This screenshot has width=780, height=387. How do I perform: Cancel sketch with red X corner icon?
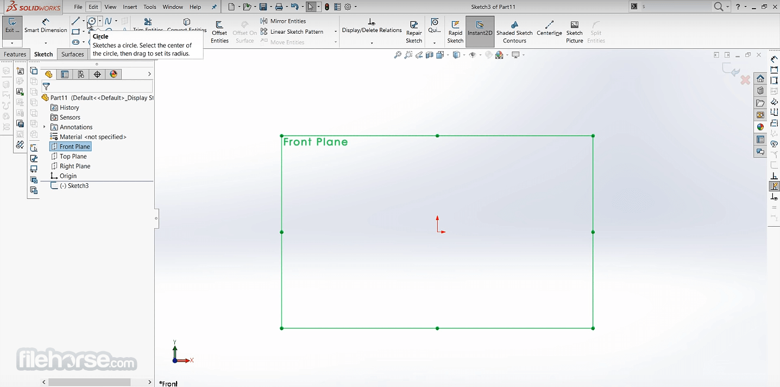[x=745, y=80]
